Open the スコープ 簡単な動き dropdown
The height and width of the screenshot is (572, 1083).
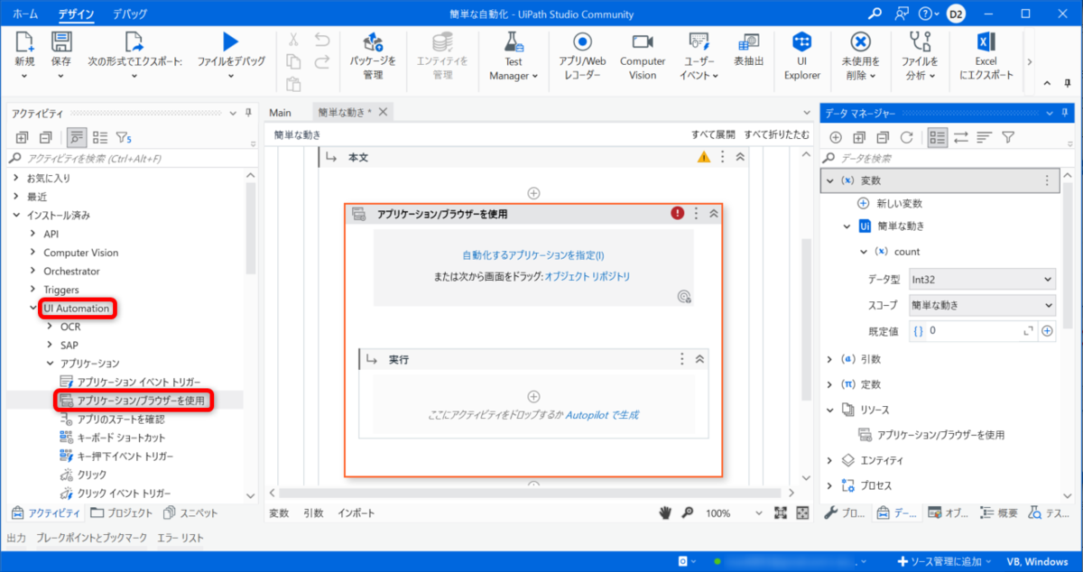981,305
